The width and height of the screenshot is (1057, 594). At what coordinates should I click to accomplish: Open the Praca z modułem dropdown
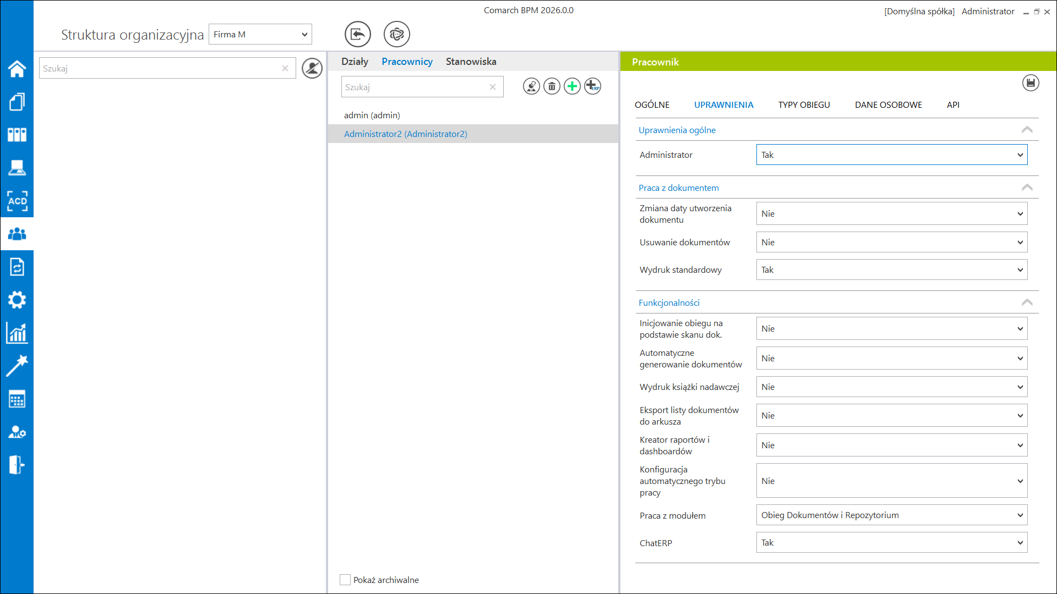click(x=891, y=515)
